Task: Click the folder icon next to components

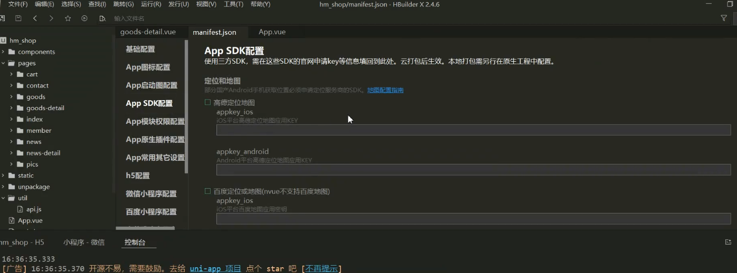Action: coord(12,52)
